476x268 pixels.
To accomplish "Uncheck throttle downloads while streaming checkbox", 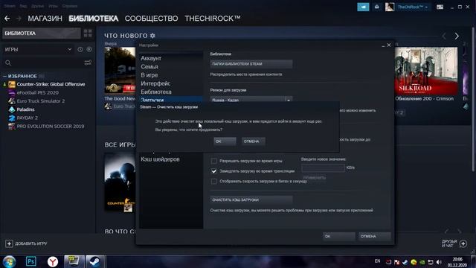I will pyautogui.click(x=213, y=171).
